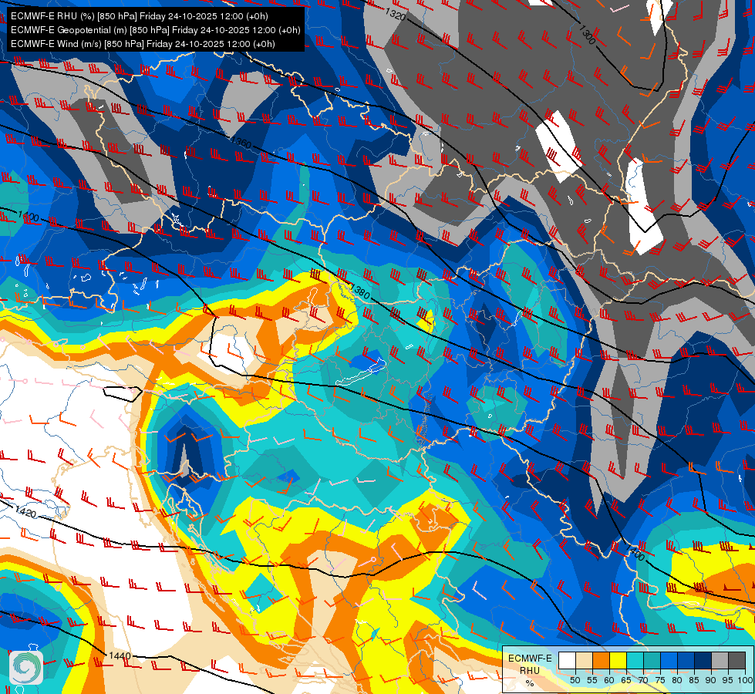The image size is (755, 694).
Task: Click the legend tick value 95
Action: [x=728, y=680]
